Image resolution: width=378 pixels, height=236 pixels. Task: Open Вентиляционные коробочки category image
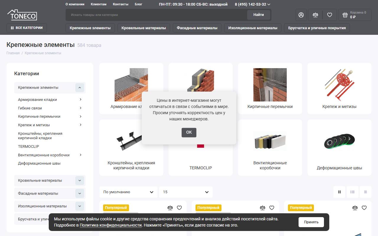coord(270,141)
